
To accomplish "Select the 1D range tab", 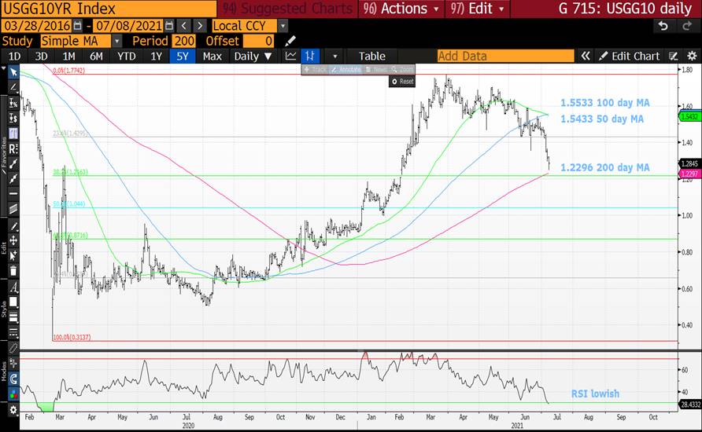I will [x=15, y=57].
